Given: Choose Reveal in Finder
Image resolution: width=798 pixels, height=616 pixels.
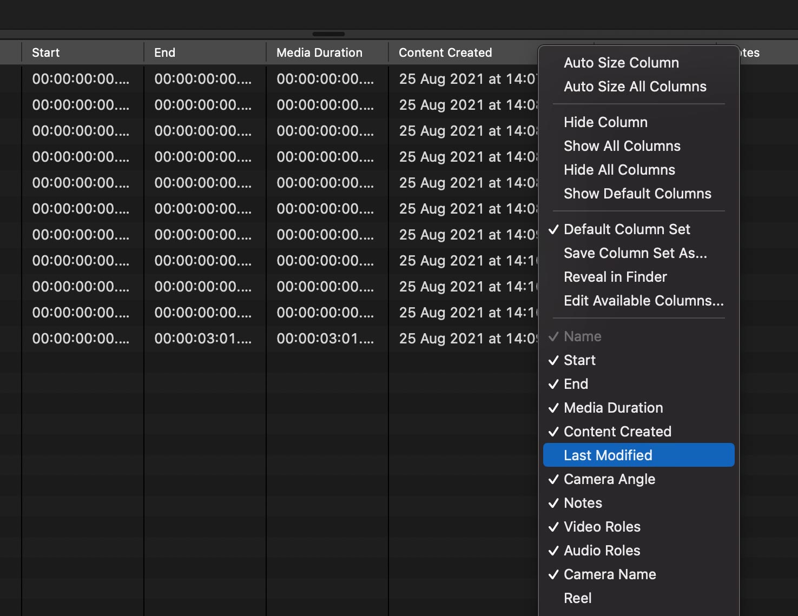Looking at the screenshot, I should click(x=638, y=277).
